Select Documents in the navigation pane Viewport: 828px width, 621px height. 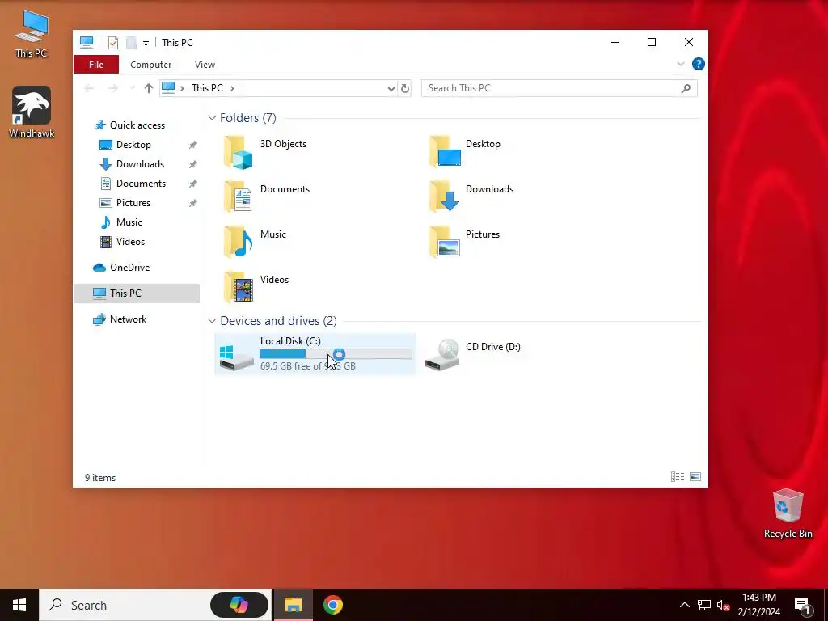point(141,184)
